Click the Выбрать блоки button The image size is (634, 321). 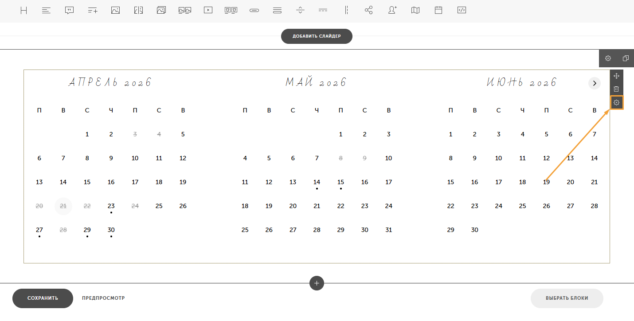click(x=567, y=298)
